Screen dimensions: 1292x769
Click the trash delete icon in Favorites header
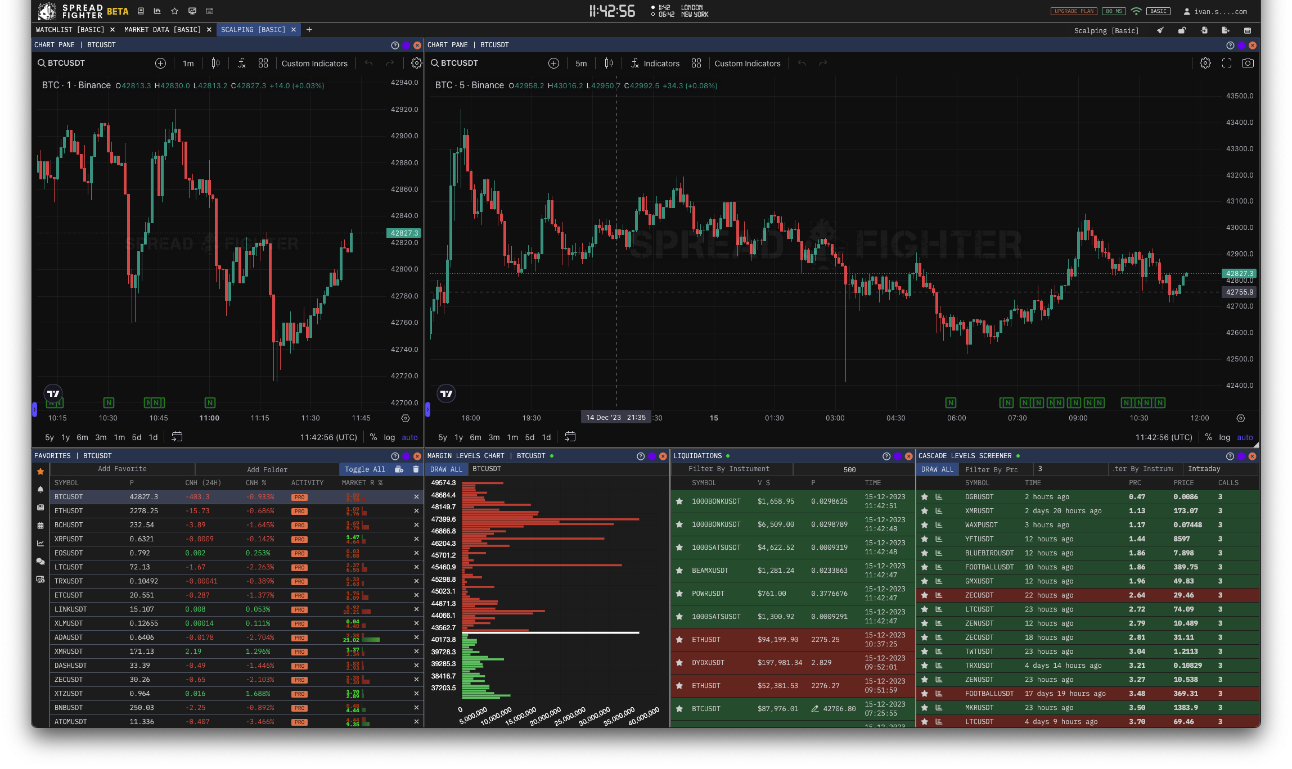(x=416, y=469)
